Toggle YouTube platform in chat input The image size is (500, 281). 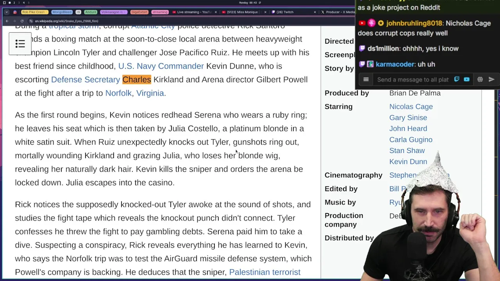coord(466,80)
